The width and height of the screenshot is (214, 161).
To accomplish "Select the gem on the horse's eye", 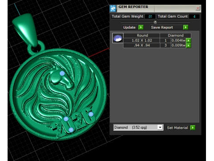I will (x=62, y=73).
